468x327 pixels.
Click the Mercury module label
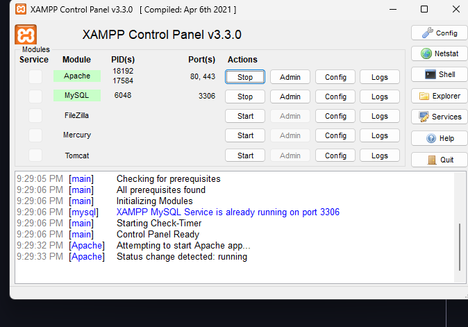coord(77,135)
